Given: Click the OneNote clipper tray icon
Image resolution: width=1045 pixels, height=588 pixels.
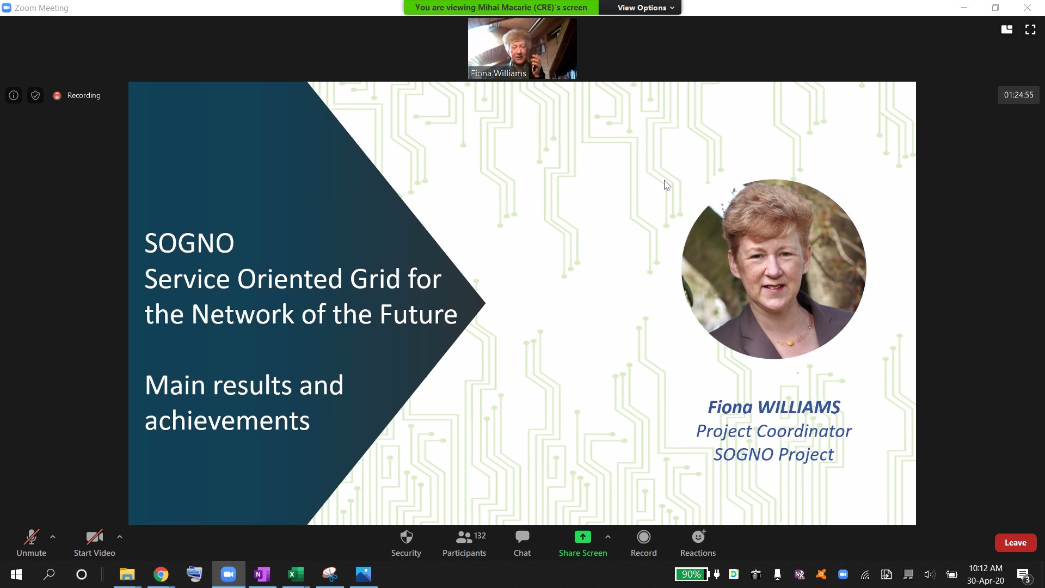Looking at the screenshot, I should pyautogui.click(x=800, y=574).
